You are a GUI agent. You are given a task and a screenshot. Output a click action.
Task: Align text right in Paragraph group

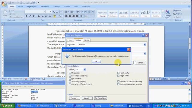pos(73,16)
